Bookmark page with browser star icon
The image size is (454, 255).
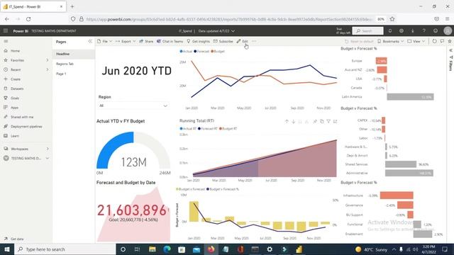tap(392, 19)
